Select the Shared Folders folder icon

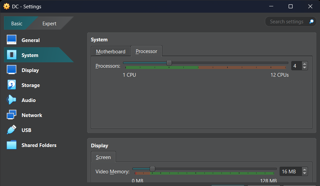coord(11,145)
